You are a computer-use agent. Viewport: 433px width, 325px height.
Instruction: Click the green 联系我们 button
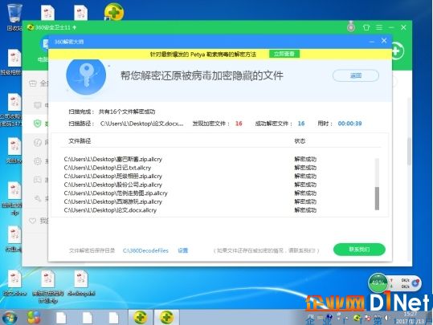[x=359, y=250]
